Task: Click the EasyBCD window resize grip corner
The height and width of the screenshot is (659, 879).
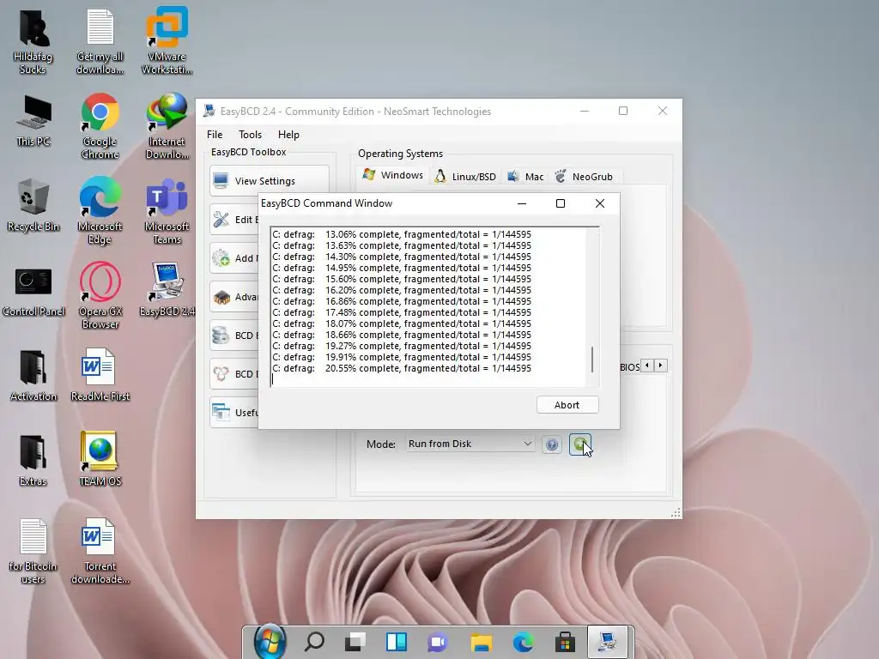Action: (x=676, y=512)
